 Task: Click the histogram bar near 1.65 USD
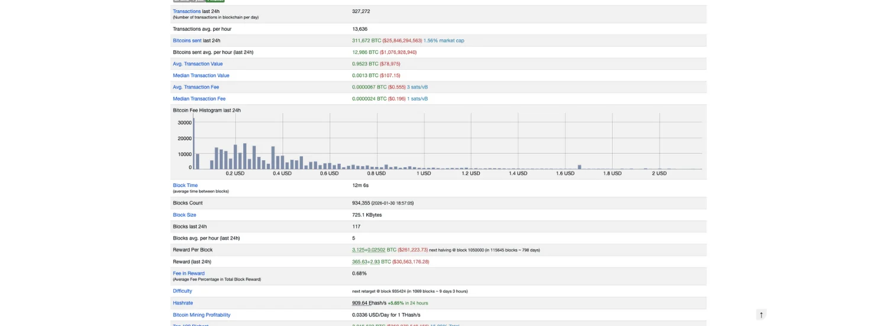[x=579, y=167]
